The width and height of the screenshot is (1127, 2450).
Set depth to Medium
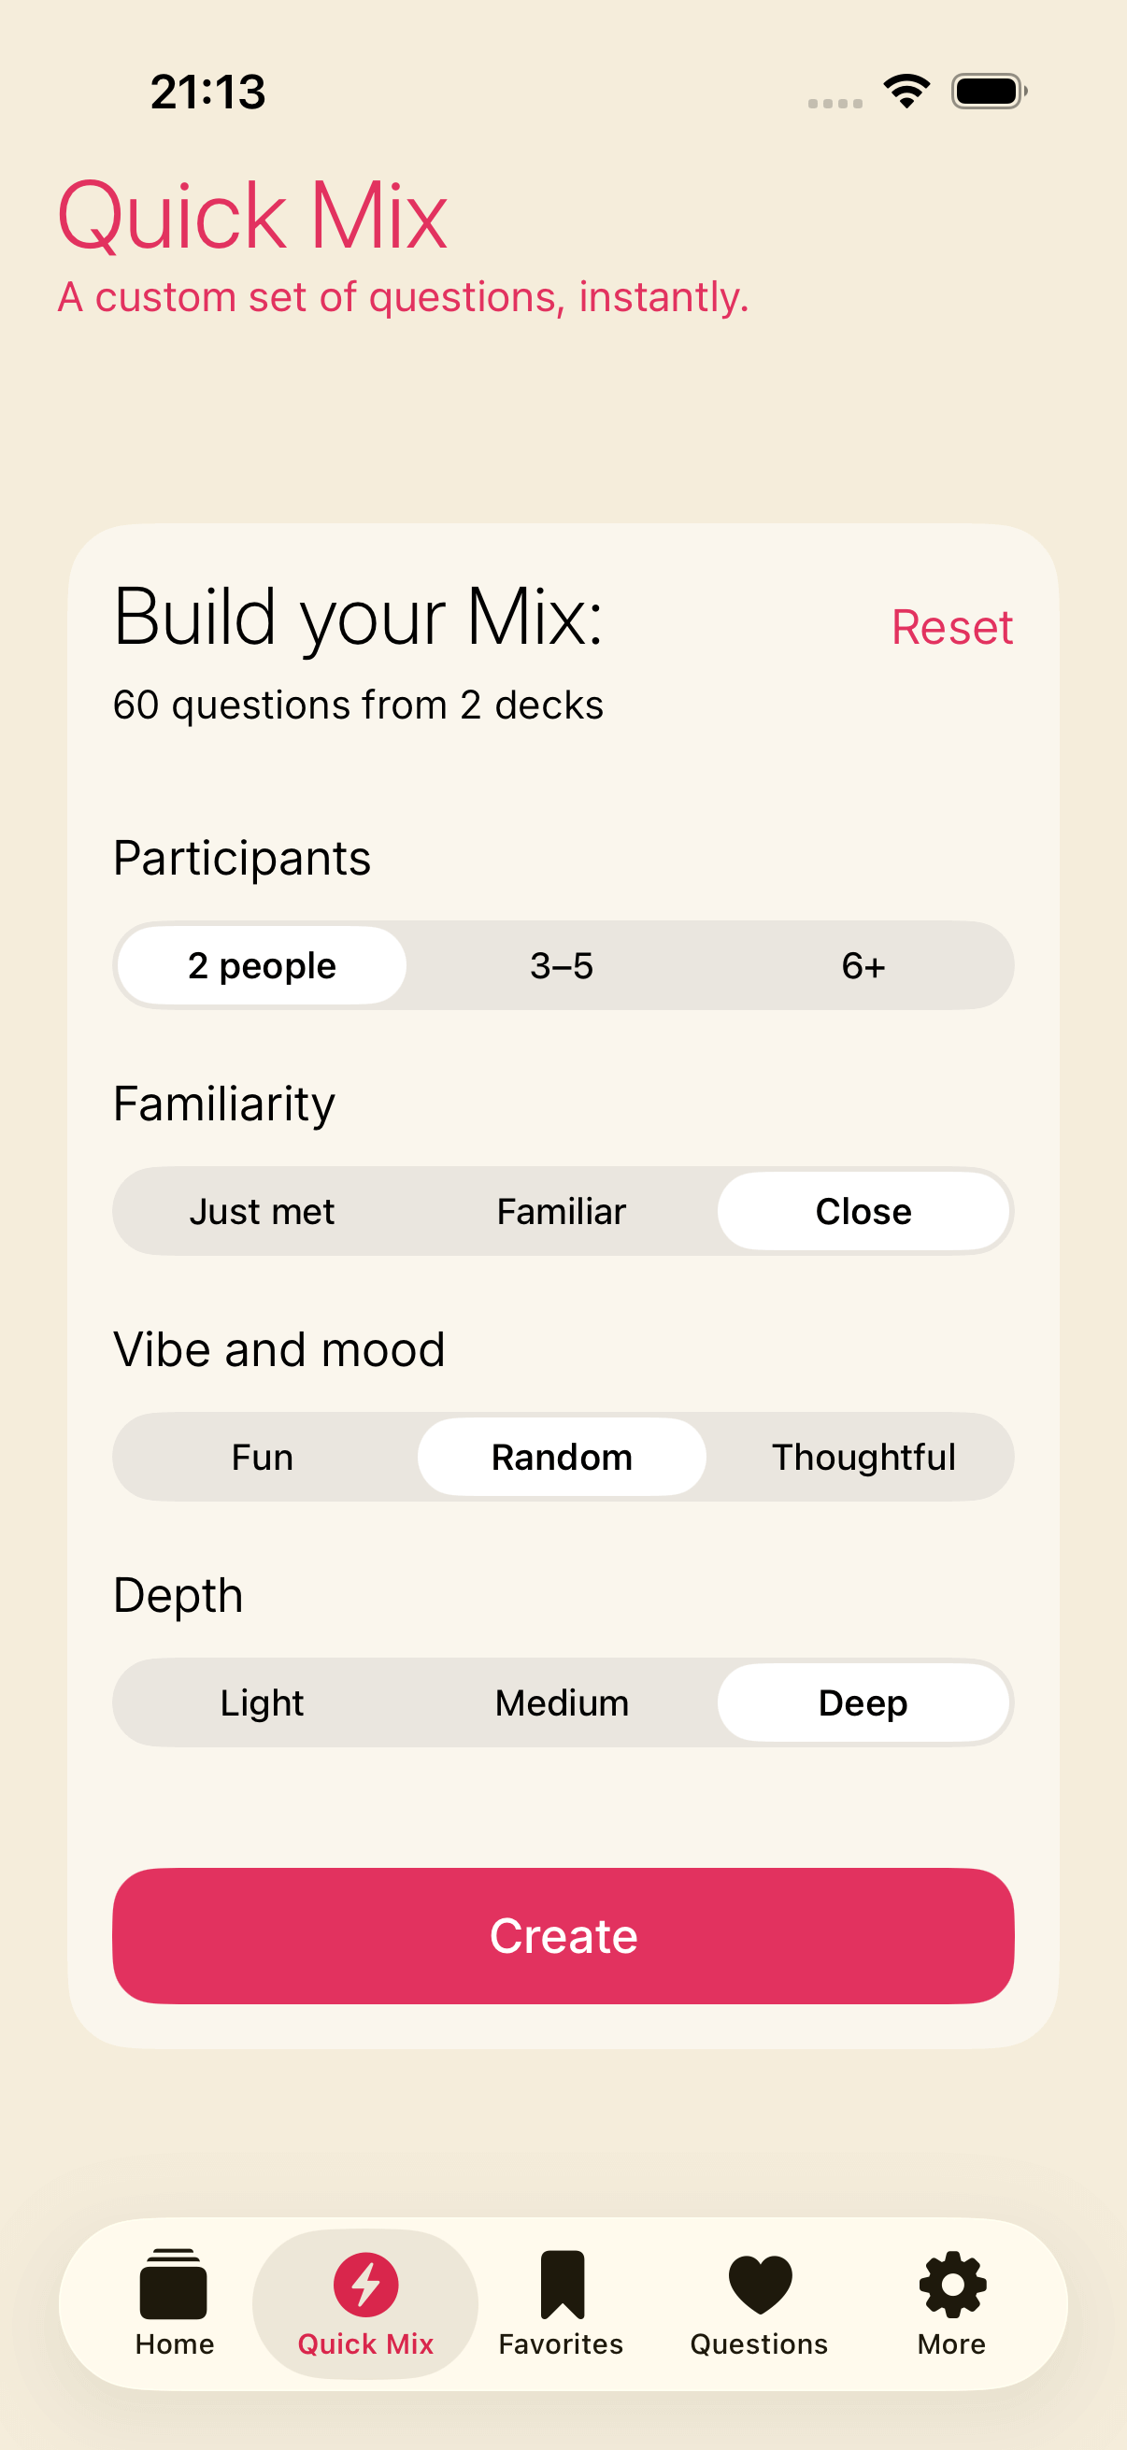[562, 1702]
